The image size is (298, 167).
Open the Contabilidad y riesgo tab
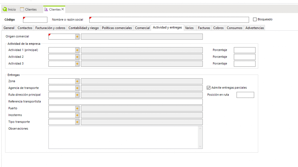(84, 28)
